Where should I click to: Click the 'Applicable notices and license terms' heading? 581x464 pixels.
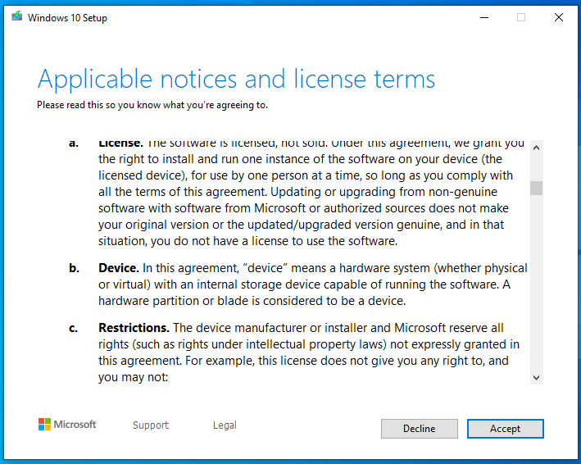click(x=236, y=79)
